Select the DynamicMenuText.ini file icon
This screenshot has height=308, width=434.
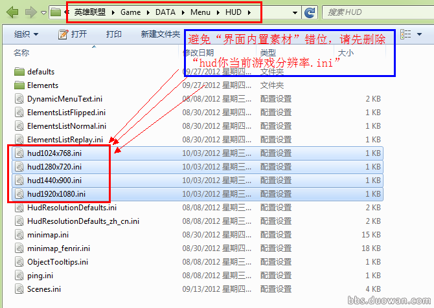pos(19,99)
